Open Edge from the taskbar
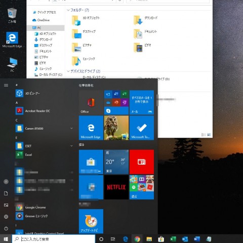Screen dimensions: 243x243 [x=126, y=239]
